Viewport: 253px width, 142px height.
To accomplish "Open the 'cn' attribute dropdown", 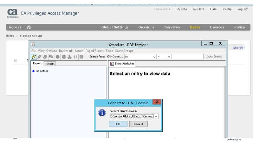I will point(154,57).
